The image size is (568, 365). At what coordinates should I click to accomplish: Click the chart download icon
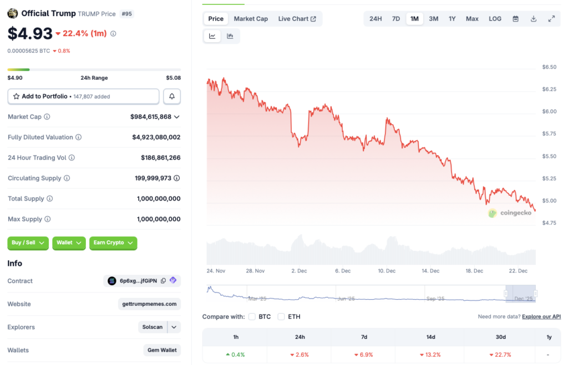[x=533, y=18]
